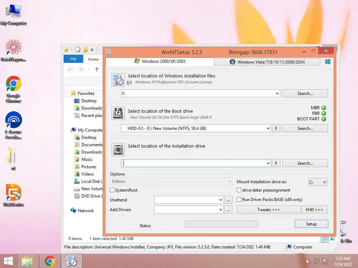Screen dimensions: 358x268
Task: Click the Boot drive floppy icon
Action: (118, 113)
